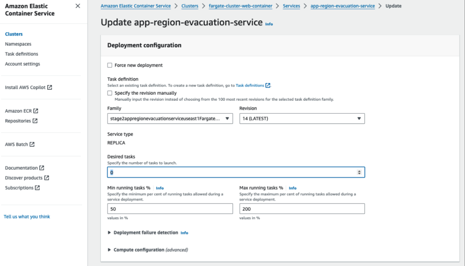Click Tell us what you think

(x=27, y=217)
